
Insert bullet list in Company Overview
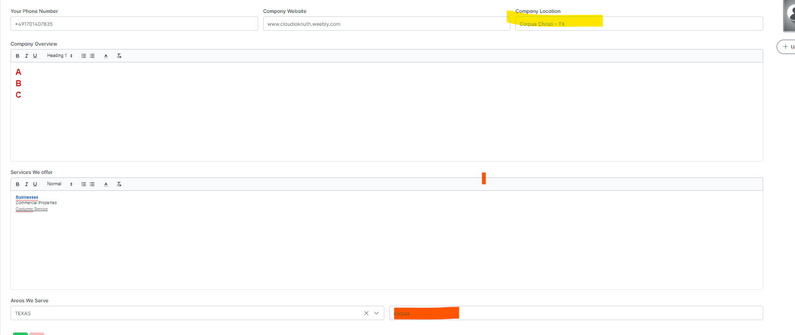point(92,56)
